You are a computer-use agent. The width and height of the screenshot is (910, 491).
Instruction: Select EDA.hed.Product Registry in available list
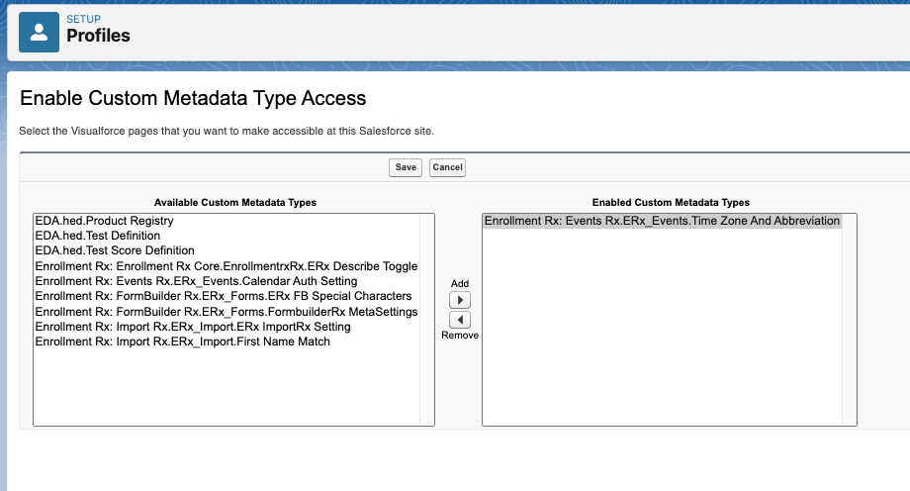click(104, 221)
